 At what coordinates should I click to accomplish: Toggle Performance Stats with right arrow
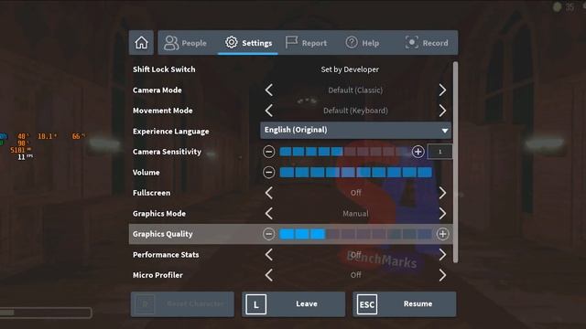[x=442, y=255]
